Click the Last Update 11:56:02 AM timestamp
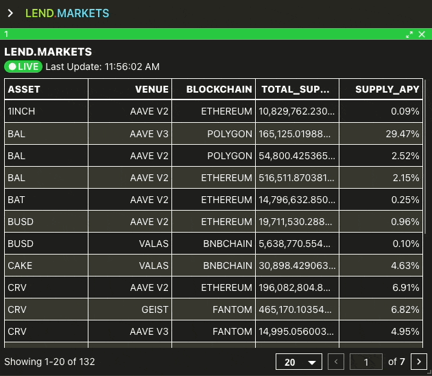 102,67
